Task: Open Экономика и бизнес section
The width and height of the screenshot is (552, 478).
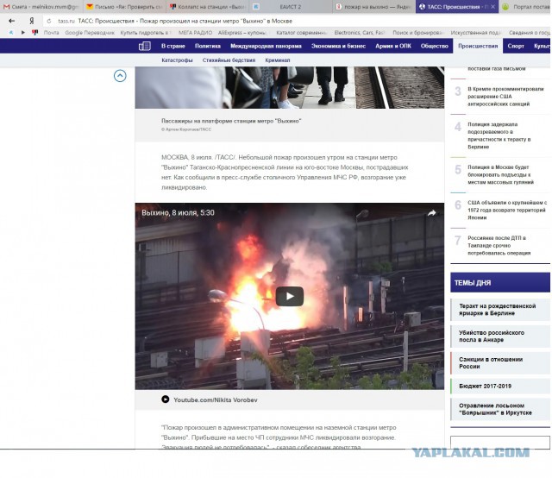Action: 338,46
